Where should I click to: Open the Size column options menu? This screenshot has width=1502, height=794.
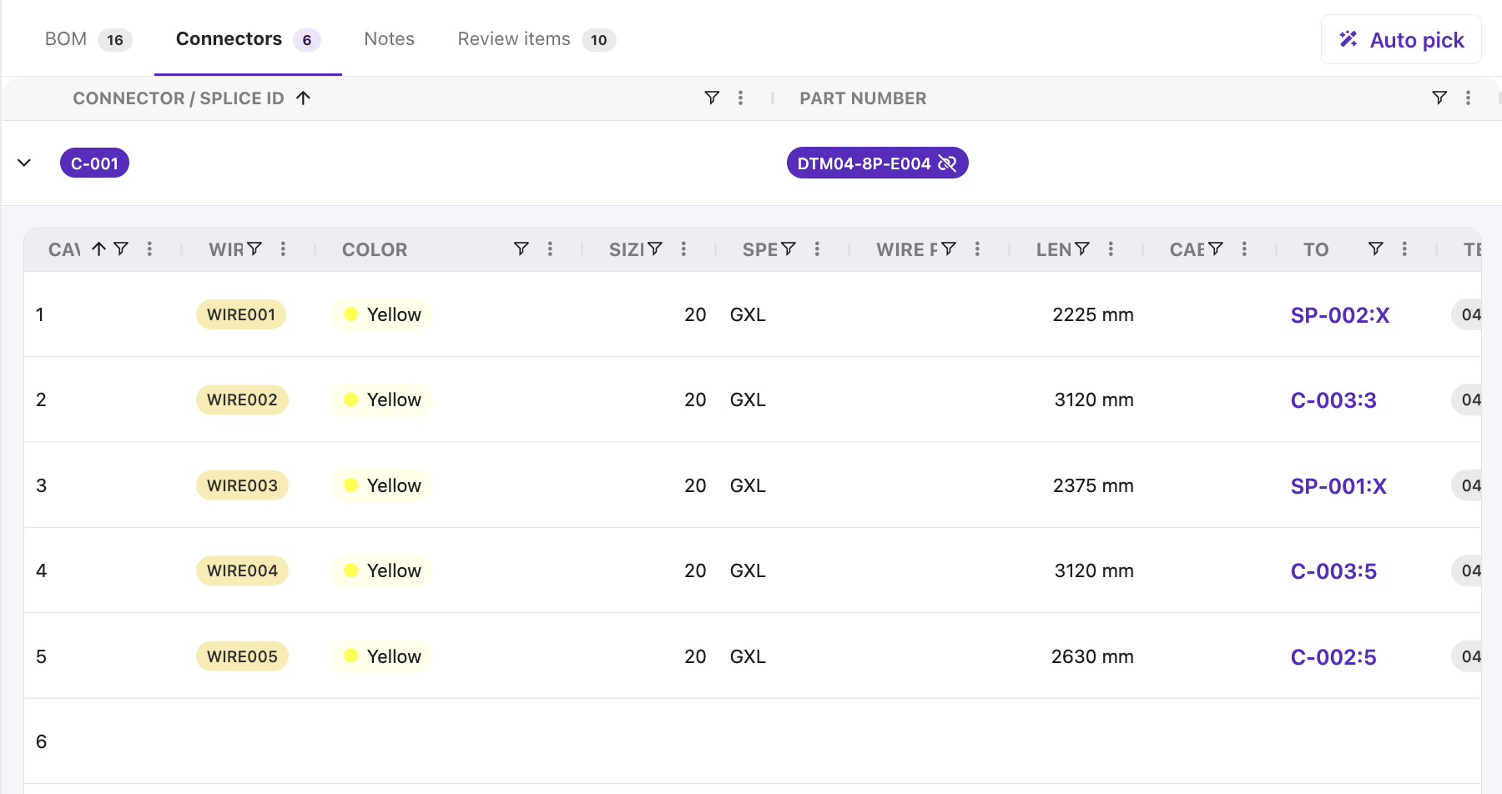point(683,249)
